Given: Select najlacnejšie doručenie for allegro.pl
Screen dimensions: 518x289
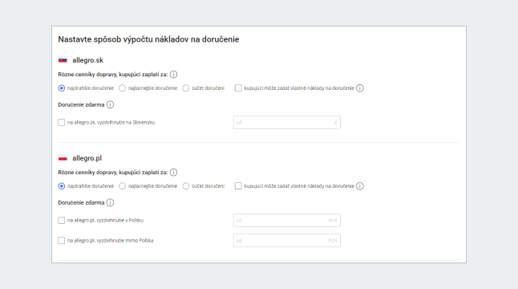Looking at the screenshot, I should click(x=122, y=186).
